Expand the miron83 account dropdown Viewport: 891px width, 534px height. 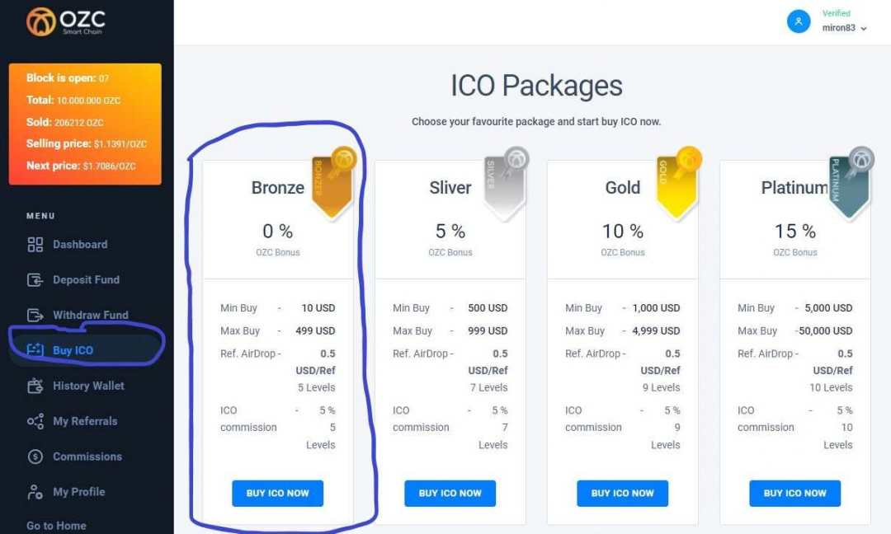click(863, 28)
